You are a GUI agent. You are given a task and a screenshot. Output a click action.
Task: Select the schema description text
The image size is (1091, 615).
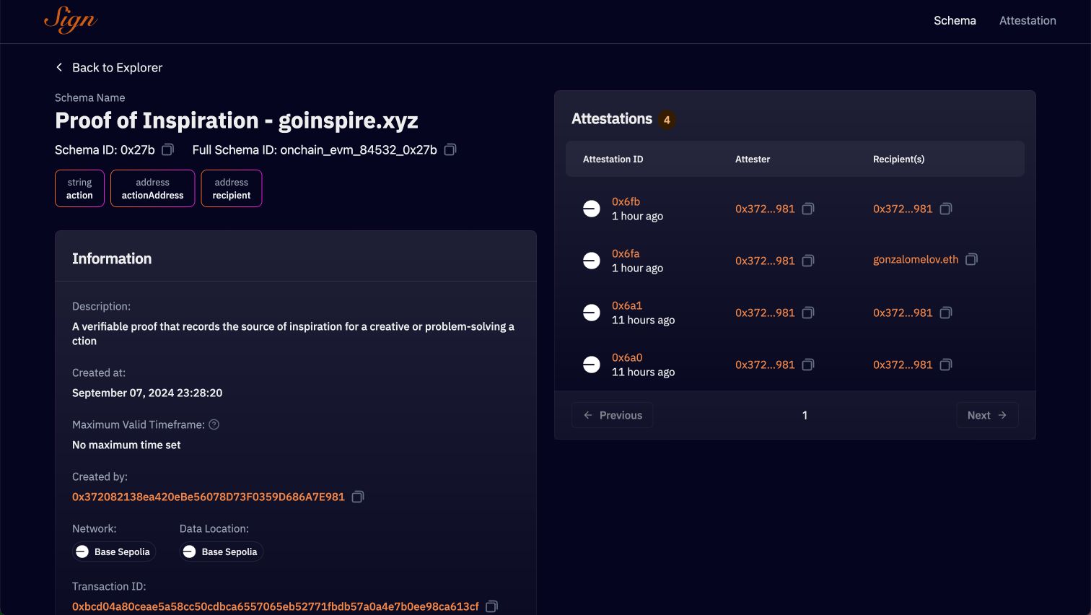coord(293,333)
